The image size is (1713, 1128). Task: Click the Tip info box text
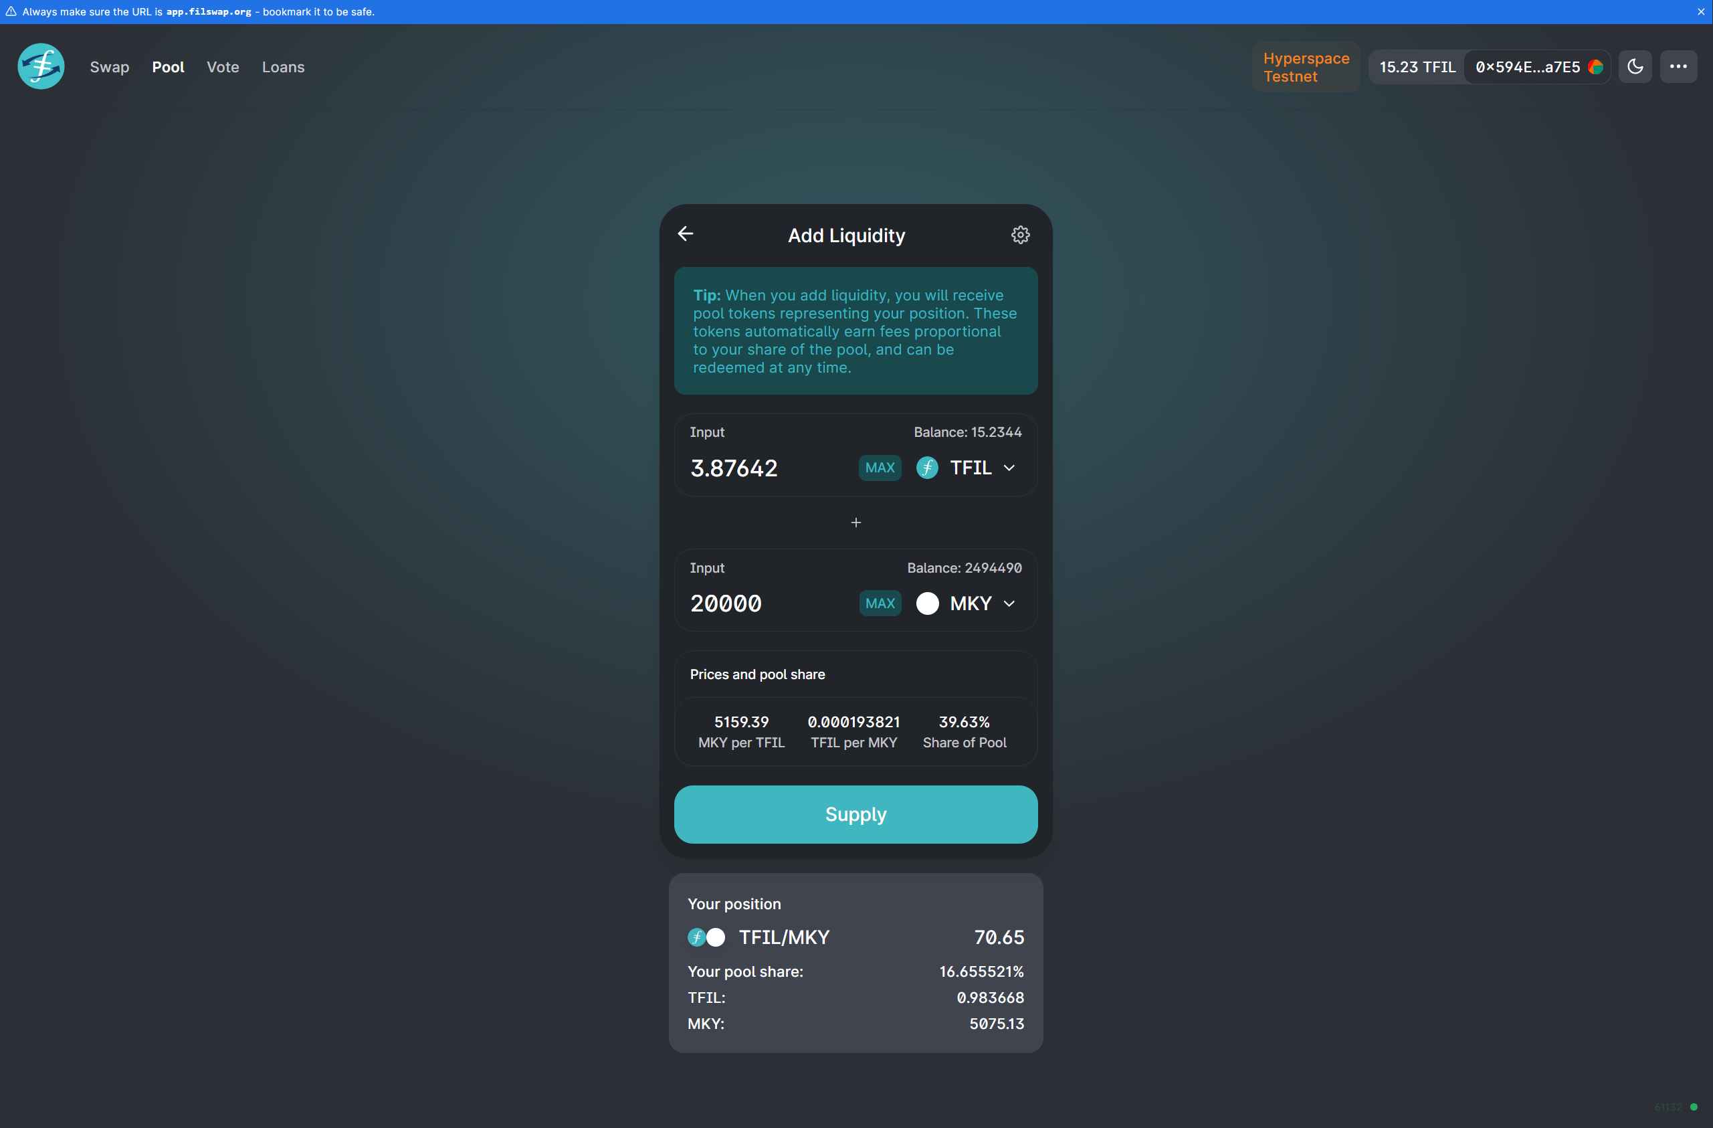855,331
